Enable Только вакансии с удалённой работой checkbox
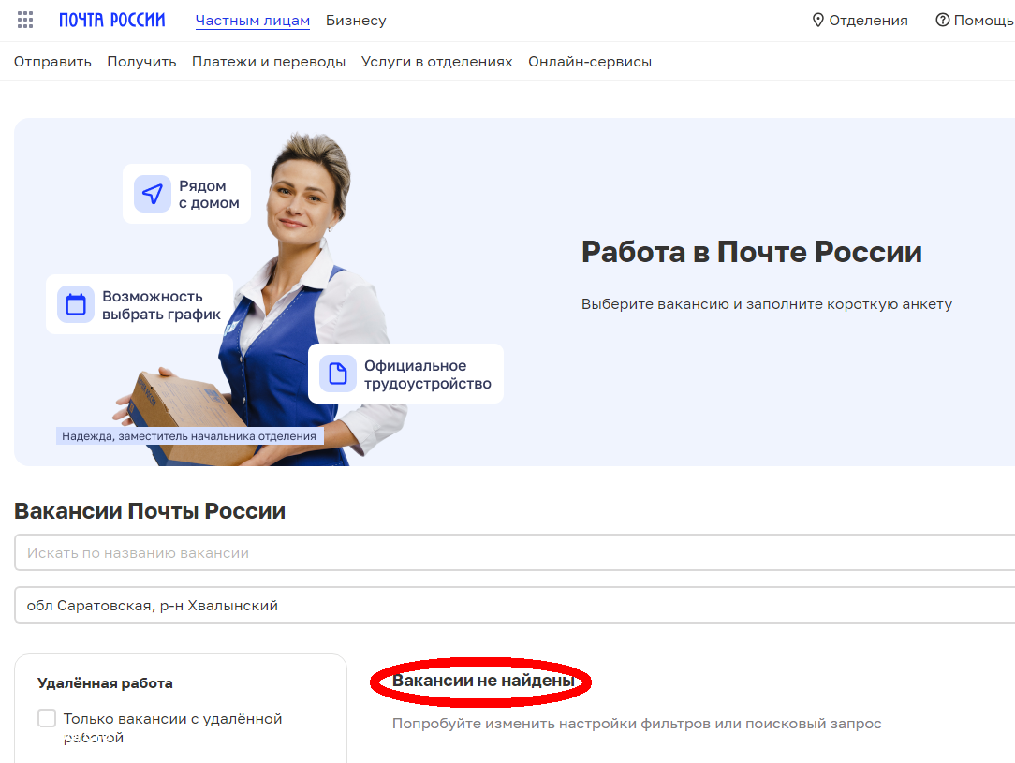The width and height of the screenshot is (1015, 763). click(x=47, y=718)
